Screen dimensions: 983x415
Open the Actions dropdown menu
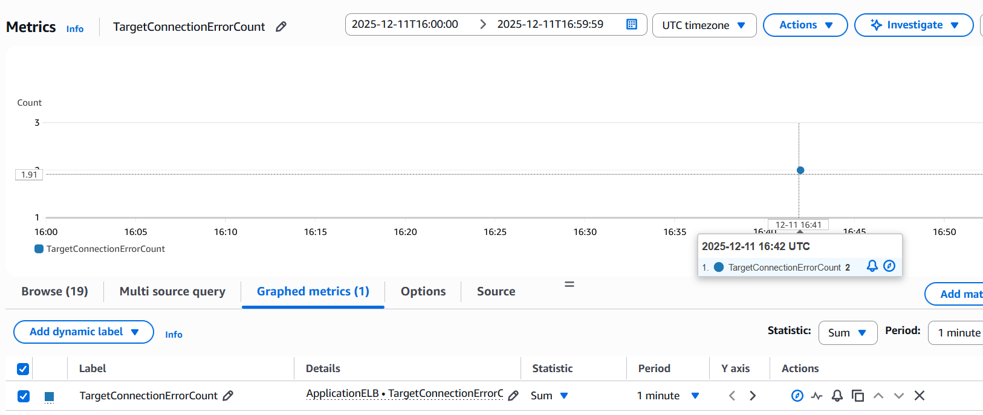(805, 25)
